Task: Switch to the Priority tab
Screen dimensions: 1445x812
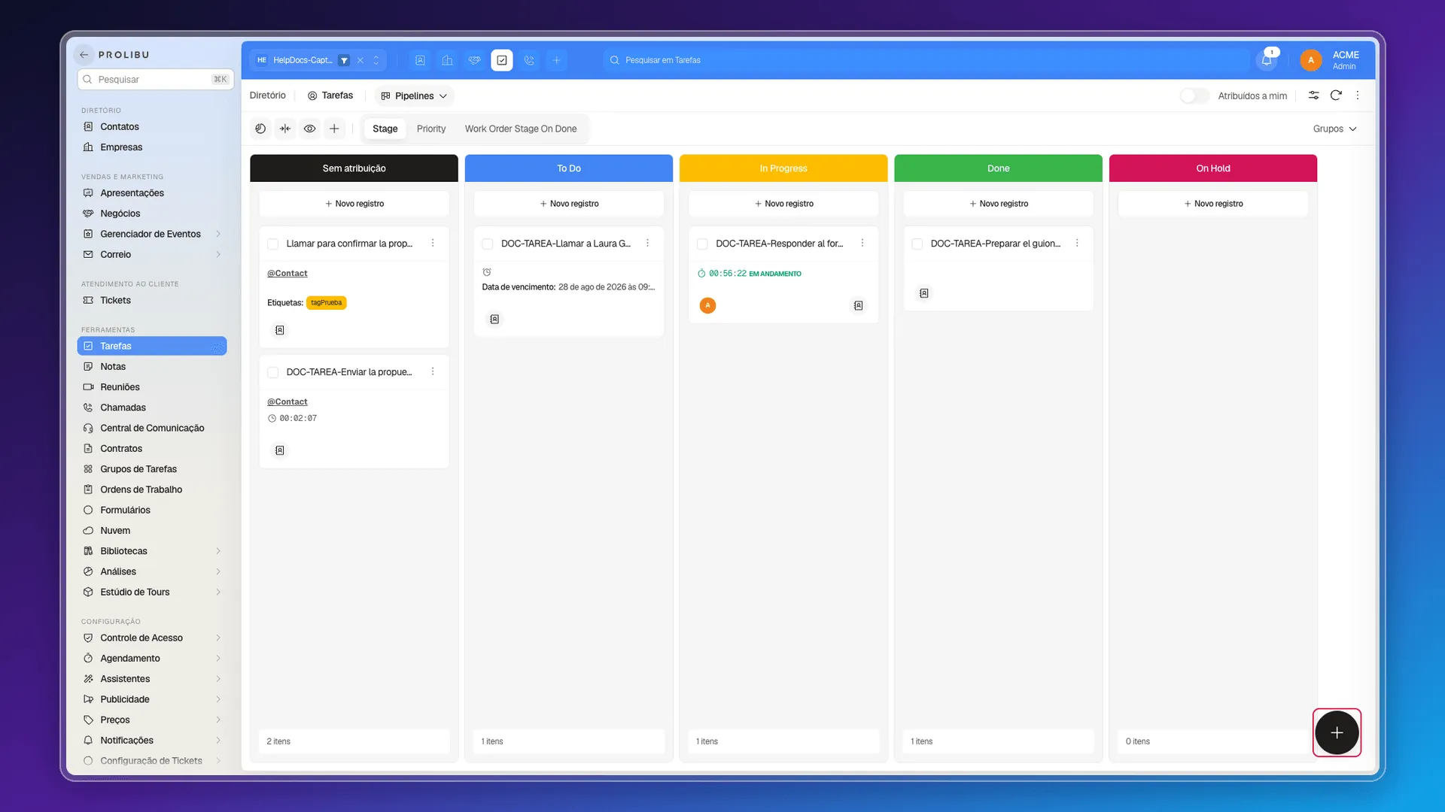Action: (x=431, y=129)
